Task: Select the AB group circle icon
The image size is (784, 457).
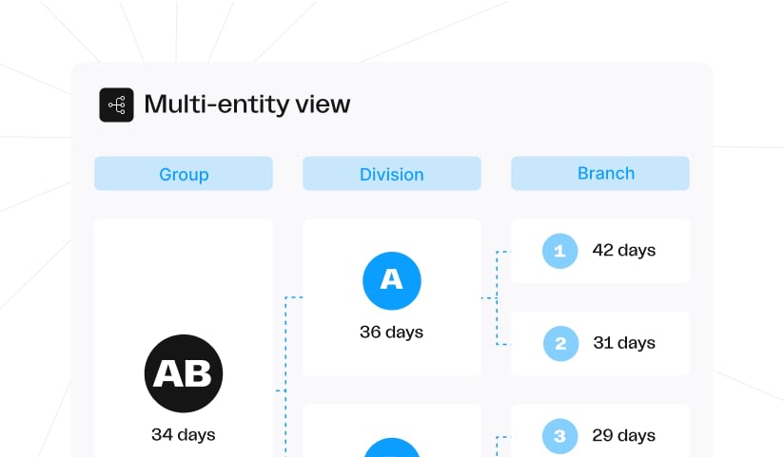Action: (184, 373)
